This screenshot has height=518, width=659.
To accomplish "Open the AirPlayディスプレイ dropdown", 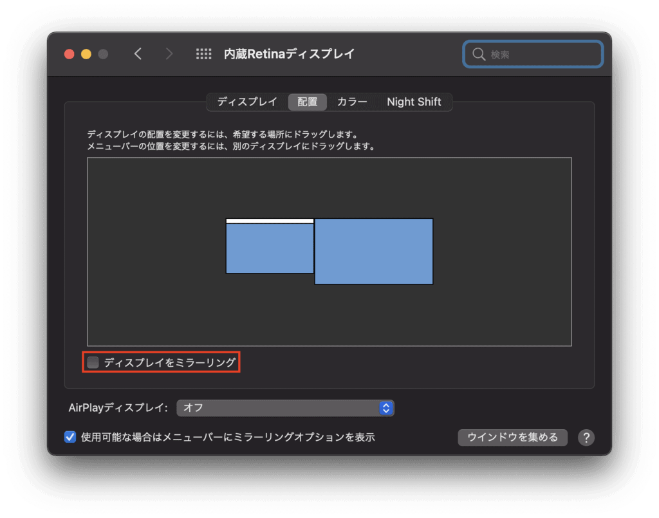I will tap(285, 408).
